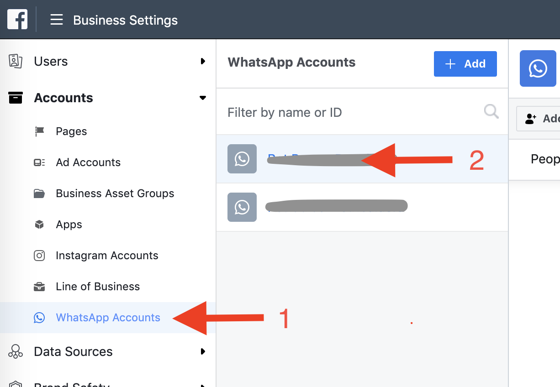Go to Pages
The image size is (560, 387).
pos(71,131)
